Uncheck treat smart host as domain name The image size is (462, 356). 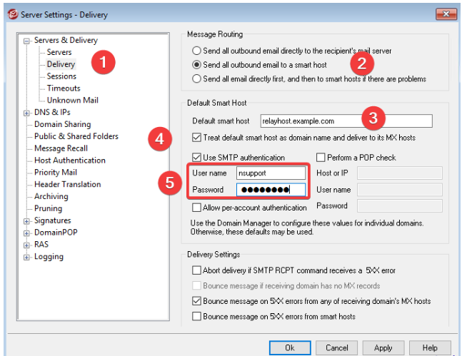click(196, 138)
